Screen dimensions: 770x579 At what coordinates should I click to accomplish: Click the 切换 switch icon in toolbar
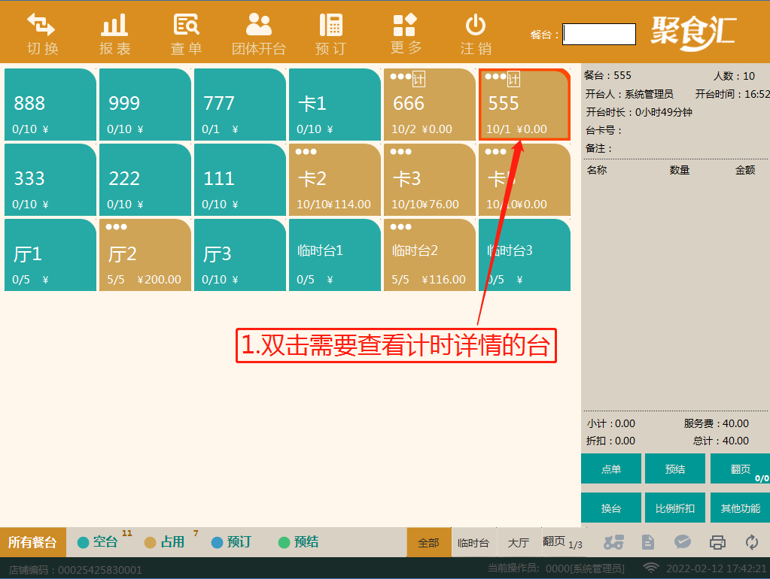[41, 25]
